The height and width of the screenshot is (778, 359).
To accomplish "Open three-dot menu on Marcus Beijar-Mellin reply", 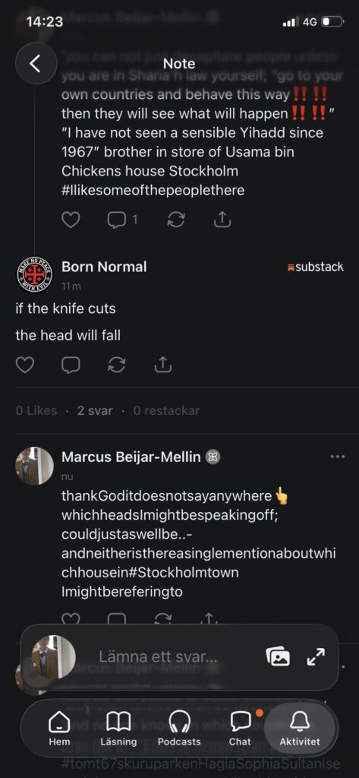I will tap(337, 457).
